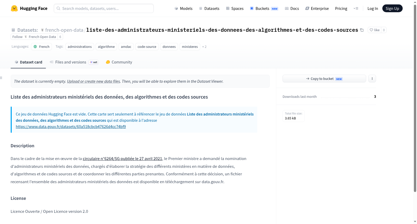Click the heart like button
This screenshot has width=417, height=224.
tap(375, 30)
